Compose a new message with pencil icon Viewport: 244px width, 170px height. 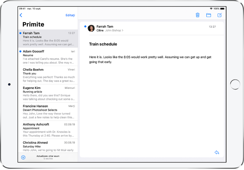[220, 15]
